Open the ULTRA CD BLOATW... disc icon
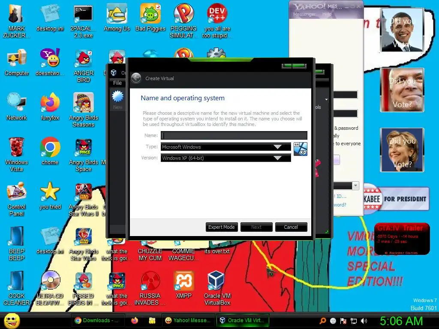 pos(50,288)
